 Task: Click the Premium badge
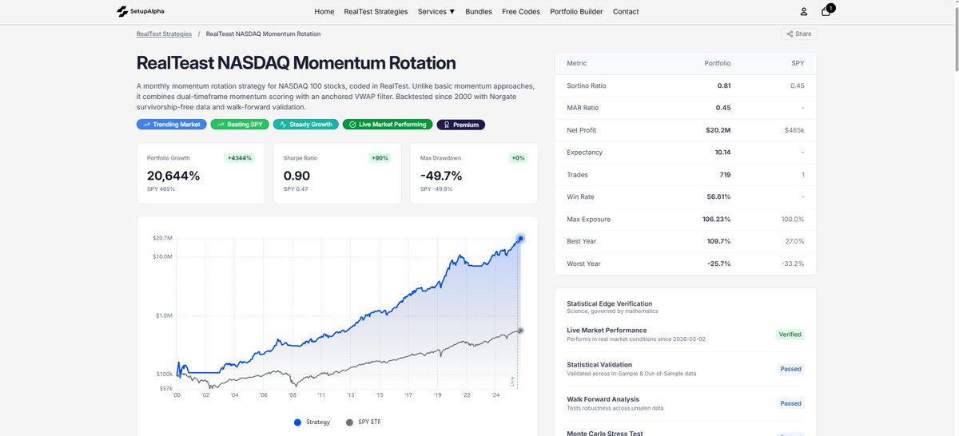pos(461,125)
